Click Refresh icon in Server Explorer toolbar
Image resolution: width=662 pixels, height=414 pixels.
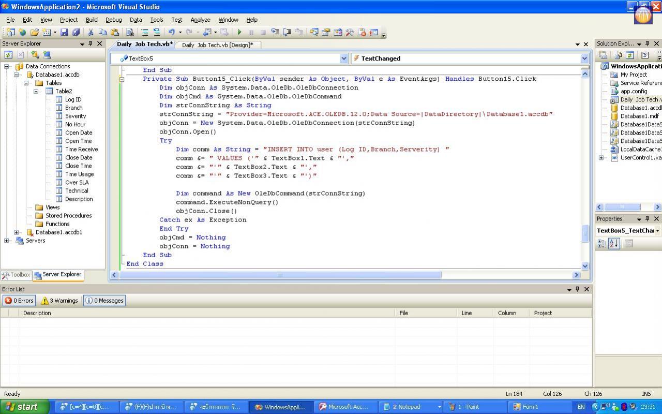pos(8,55)
